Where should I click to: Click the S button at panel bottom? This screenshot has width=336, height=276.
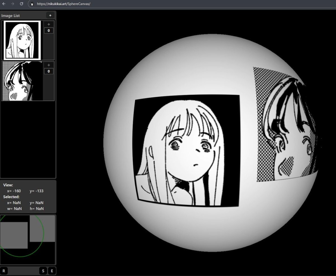(43, 271)
